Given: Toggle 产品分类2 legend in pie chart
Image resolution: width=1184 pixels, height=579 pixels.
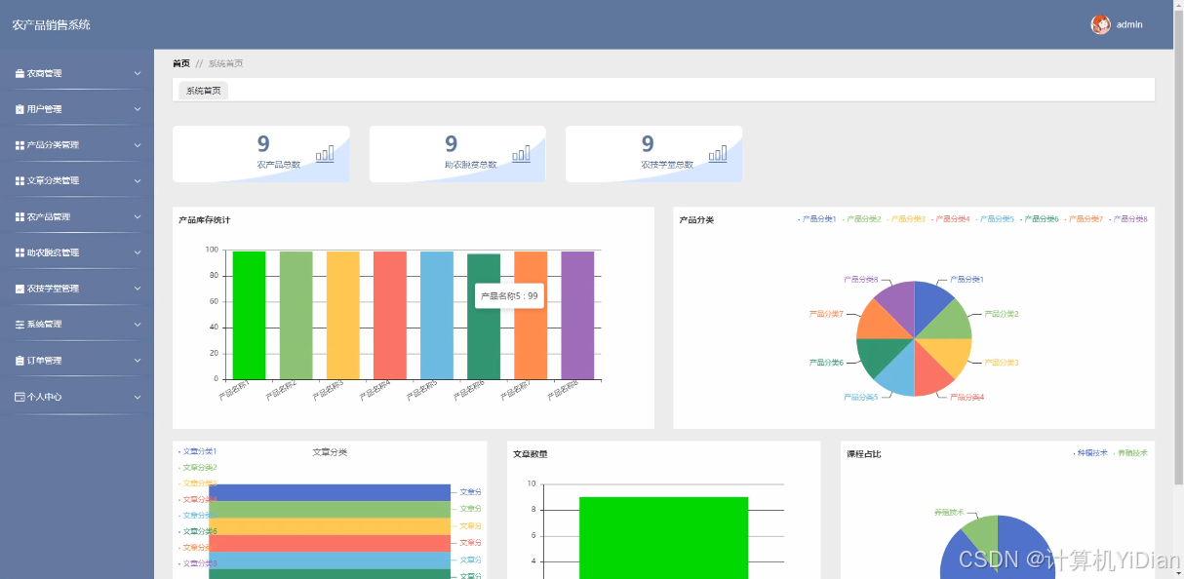Looking at the screenshot, I should point(861,219).
